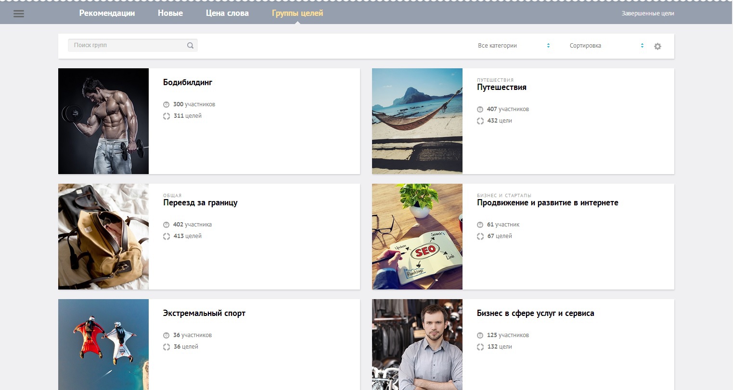
Task: Click the participants smiley icon on Бодибилдинг card
Action: [x=167, y=104]
